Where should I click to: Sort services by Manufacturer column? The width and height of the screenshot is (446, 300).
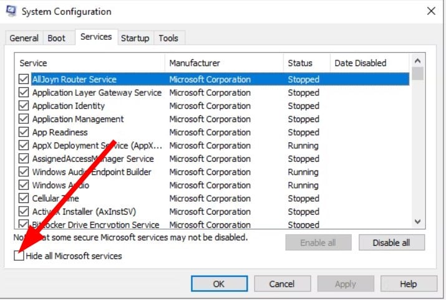click(195, 63)
